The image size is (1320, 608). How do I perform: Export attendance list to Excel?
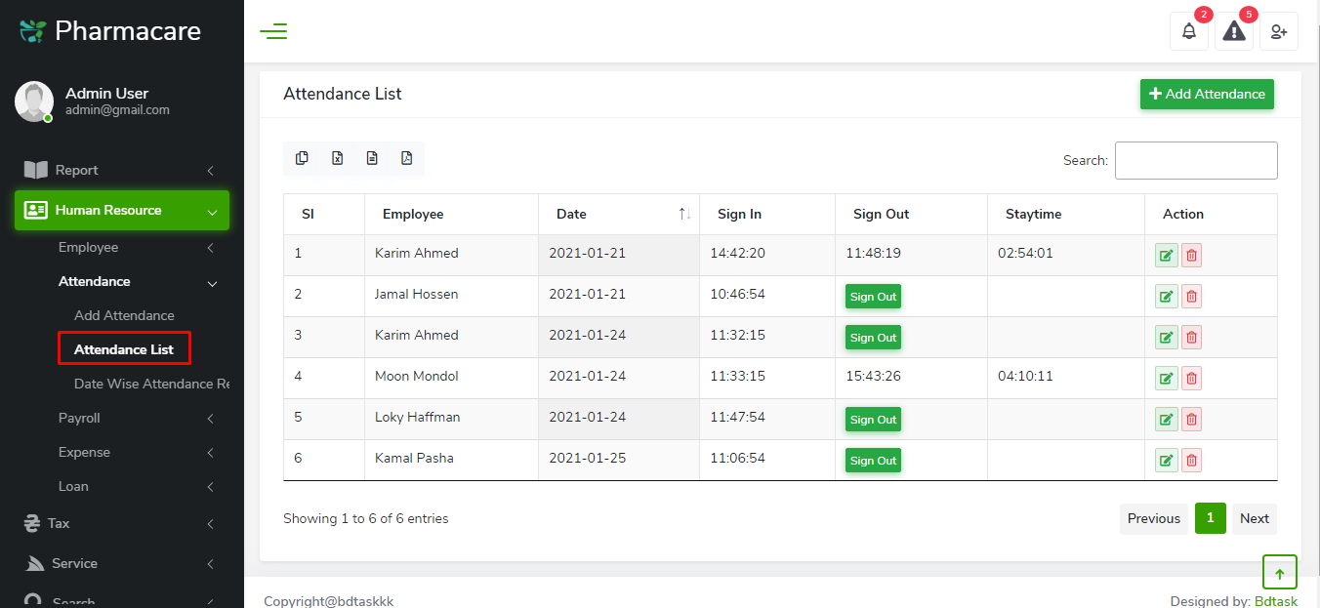(337, 158)
